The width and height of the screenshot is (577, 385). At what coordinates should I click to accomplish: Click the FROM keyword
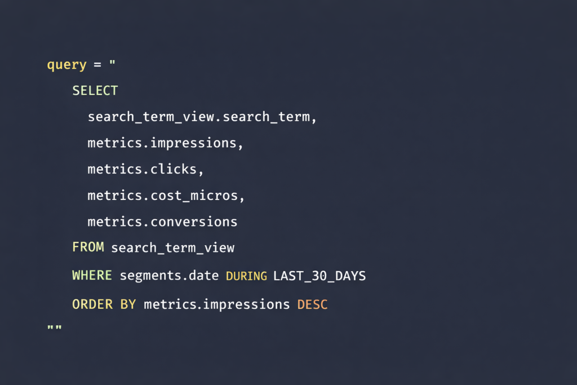tap(88, 247)
